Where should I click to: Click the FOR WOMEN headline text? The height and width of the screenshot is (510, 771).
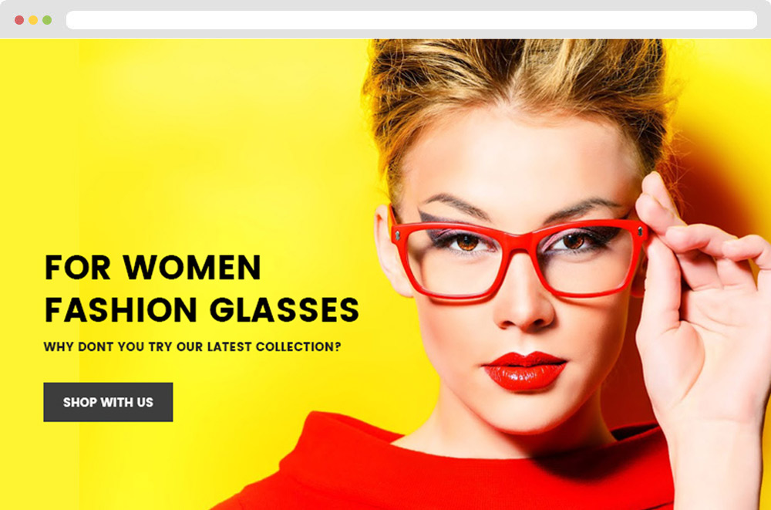pyautogui.click(x=153, y=267)
